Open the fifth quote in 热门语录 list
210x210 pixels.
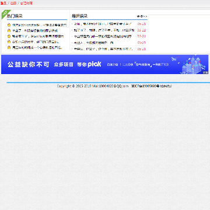(x=37, y=47)
